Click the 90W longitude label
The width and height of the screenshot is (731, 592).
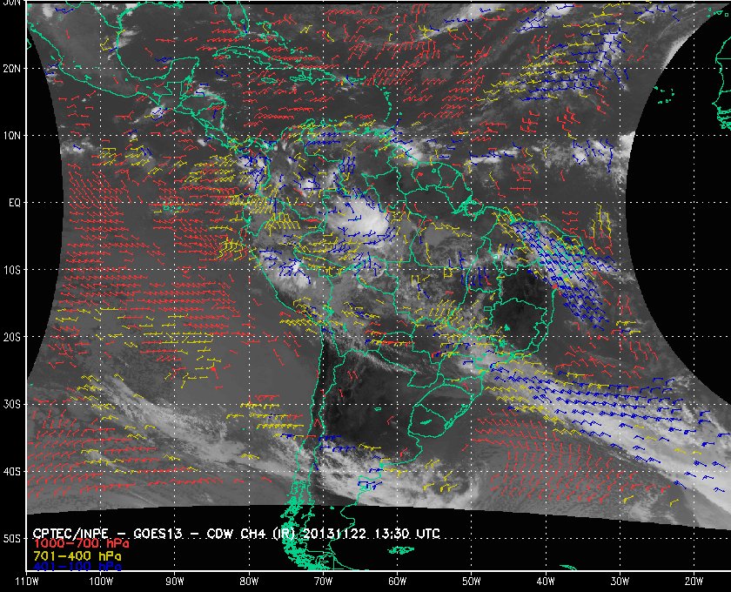click(x=175, y=582)
